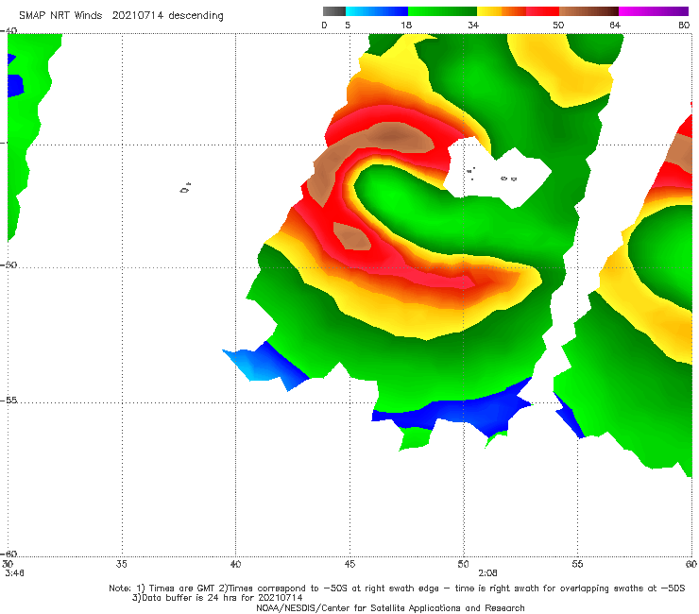Click the red segment of the color bar
This screenshot has width=699, height=614.
[x=542, y=11]
